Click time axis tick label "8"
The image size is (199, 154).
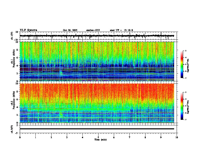coord(145,137)
